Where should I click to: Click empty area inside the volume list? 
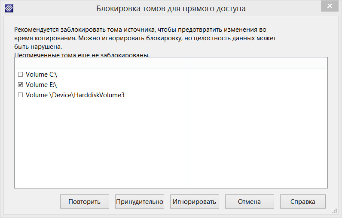click(x=101, y=146)
